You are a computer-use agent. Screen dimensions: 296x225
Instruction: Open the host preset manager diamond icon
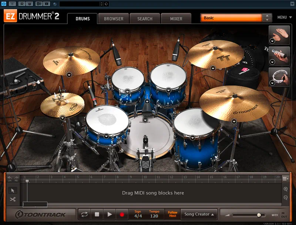click(x=107, y=4)
